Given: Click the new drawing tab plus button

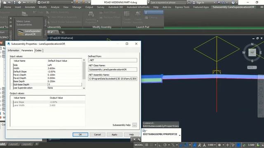Looking at the screenshot, I should pos(63,32).
